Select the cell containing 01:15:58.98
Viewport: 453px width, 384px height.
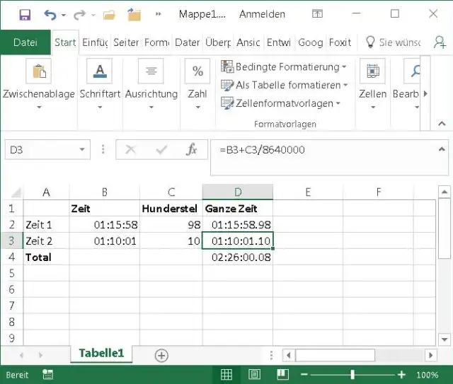(x=238, y=225)
